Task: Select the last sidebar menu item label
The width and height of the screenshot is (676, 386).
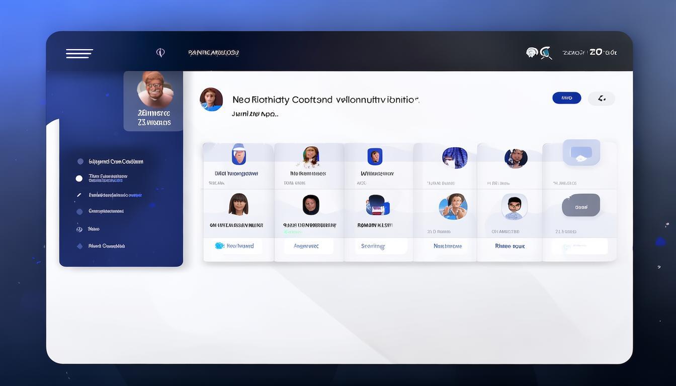Action: pyautogui.click(x=107, y=246)
